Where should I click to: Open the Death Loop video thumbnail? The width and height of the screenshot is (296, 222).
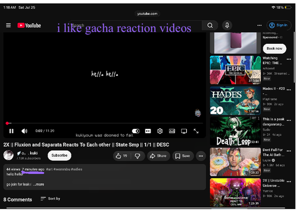[x=235, y=131]
